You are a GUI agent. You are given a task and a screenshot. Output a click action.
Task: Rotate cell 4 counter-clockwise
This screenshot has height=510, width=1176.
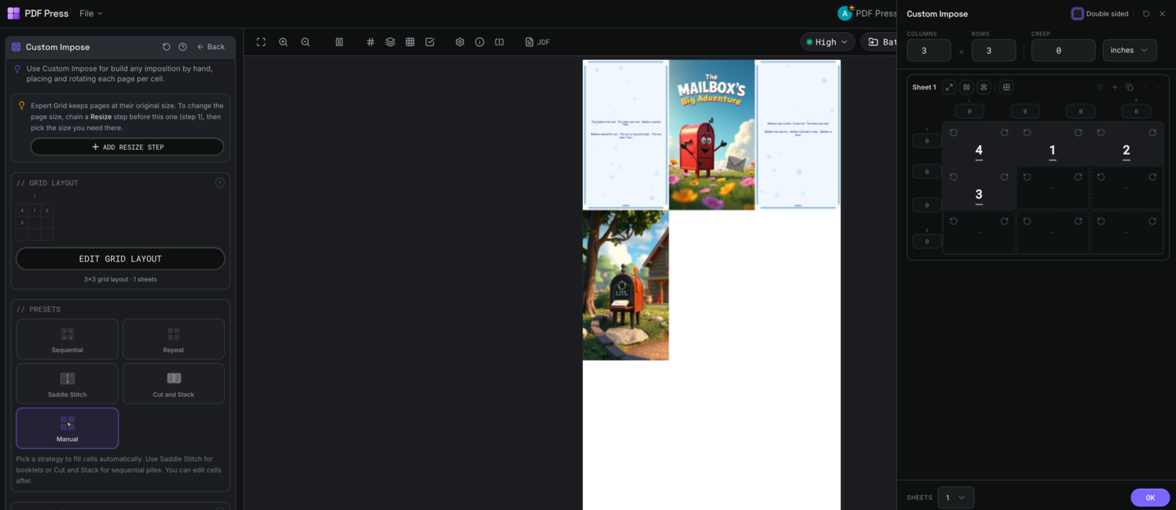click(x=953, y=133)
